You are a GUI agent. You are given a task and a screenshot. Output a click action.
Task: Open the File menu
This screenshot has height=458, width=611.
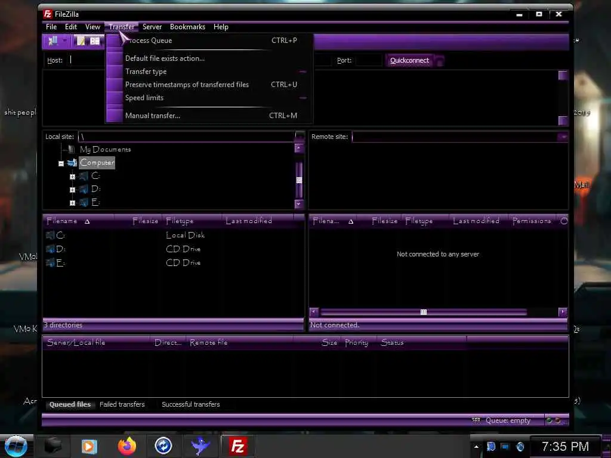click(x=51, y=27)
